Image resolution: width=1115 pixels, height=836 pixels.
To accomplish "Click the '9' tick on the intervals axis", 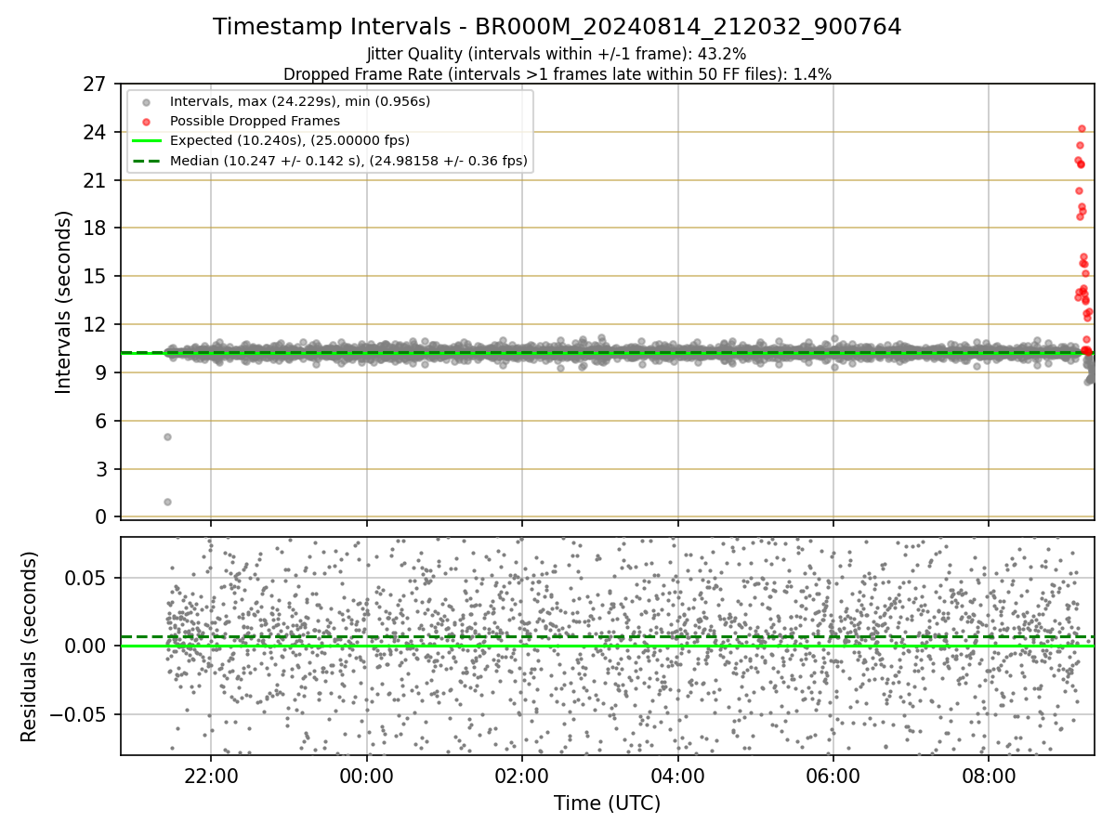I will coord(100,373).
